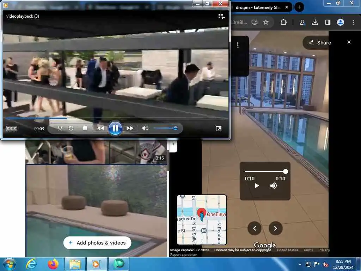Collapse the side panel arrow
361x271 pixels.
point(173,144)
